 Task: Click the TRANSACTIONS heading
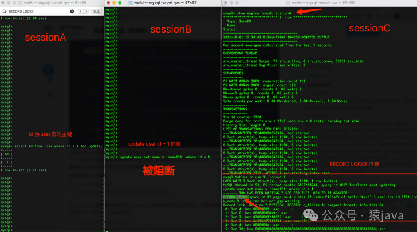click(x=235, y=109)
